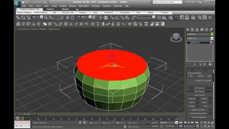Click the Use Pivot Point Center icon
Screen dimensions: 229x129
point(94,18)
